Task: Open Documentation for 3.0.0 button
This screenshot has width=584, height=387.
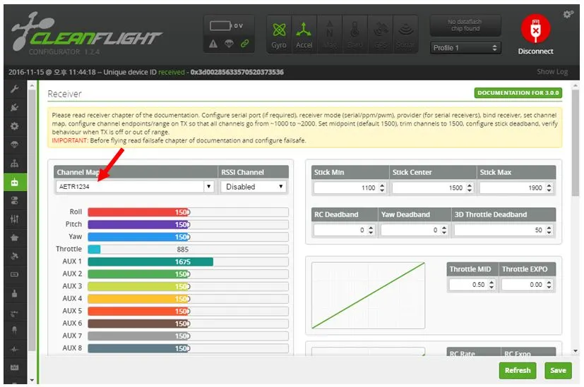Action: [518, 93]
